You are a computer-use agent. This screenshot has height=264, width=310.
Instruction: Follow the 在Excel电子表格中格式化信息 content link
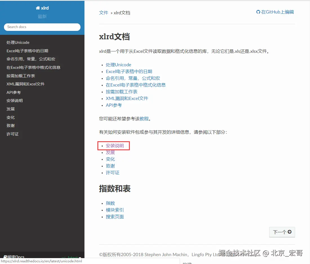[x=136, y=85]
